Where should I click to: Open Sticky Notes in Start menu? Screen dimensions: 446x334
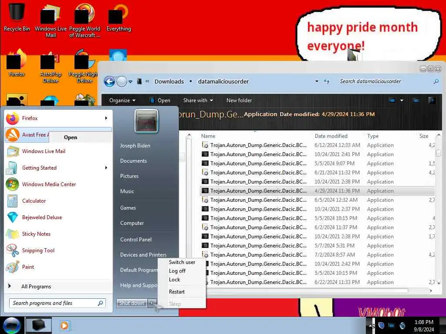36,234
